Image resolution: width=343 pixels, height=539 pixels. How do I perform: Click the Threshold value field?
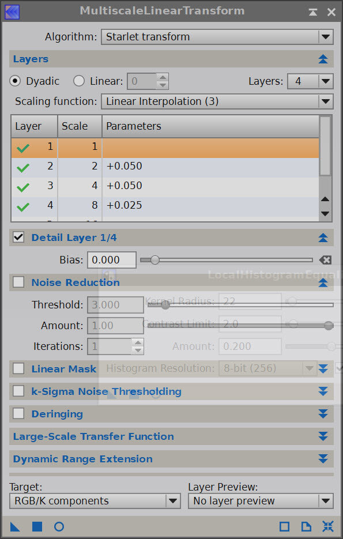click(115, 304)
